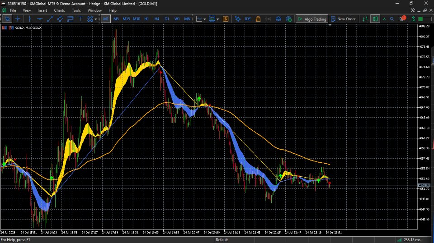Open the dollar sign trading icon
The height and width of the screenshot is (243, 434).
tap(226, 19)
